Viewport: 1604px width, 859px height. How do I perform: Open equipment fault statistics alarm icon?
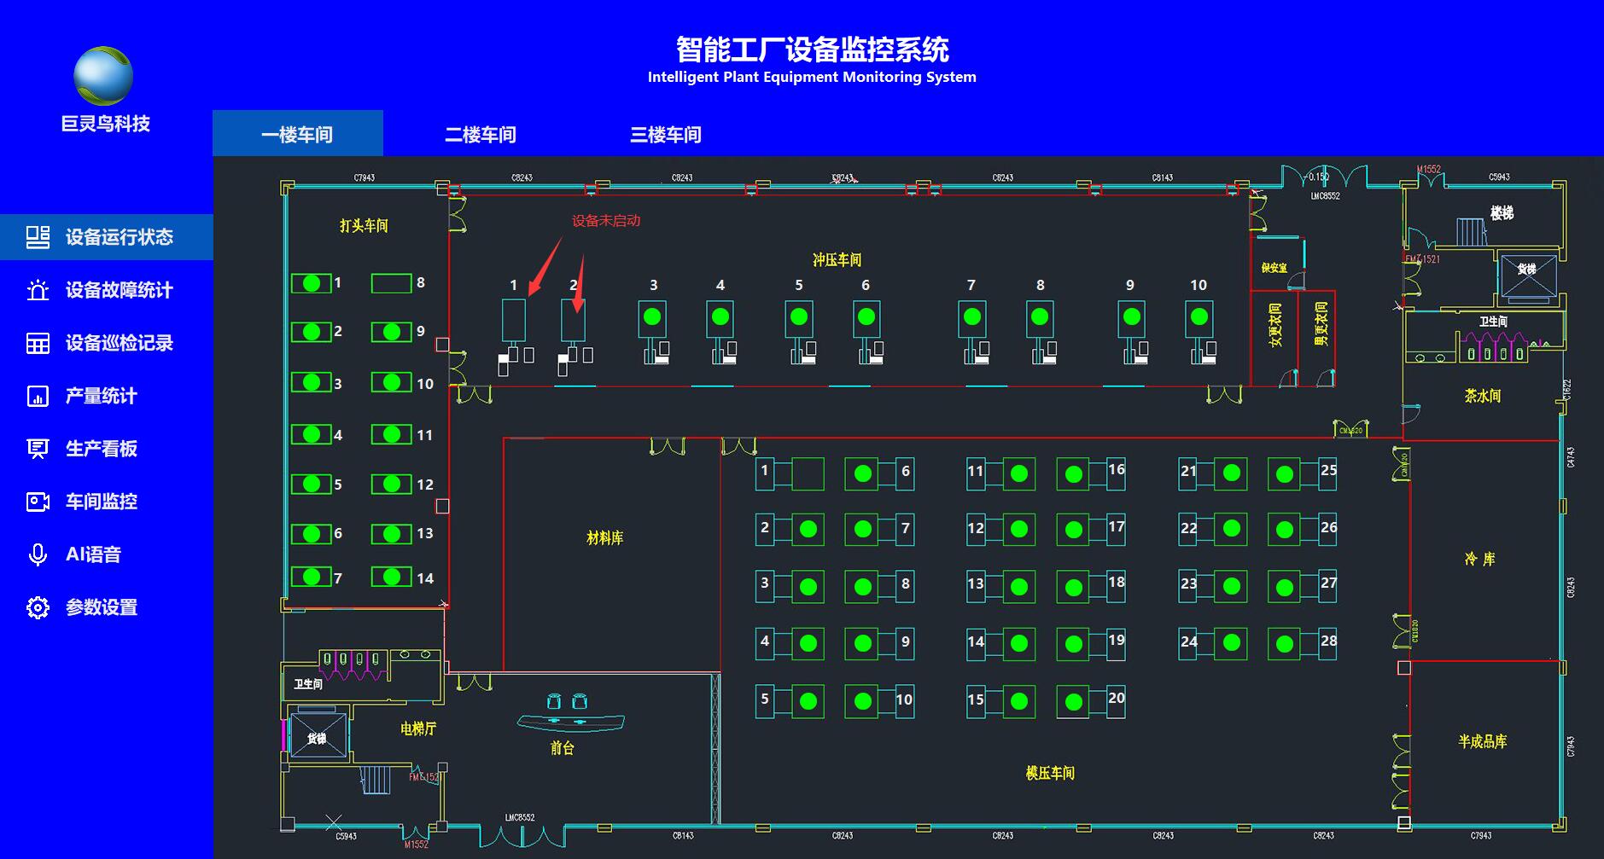[38, 290]
